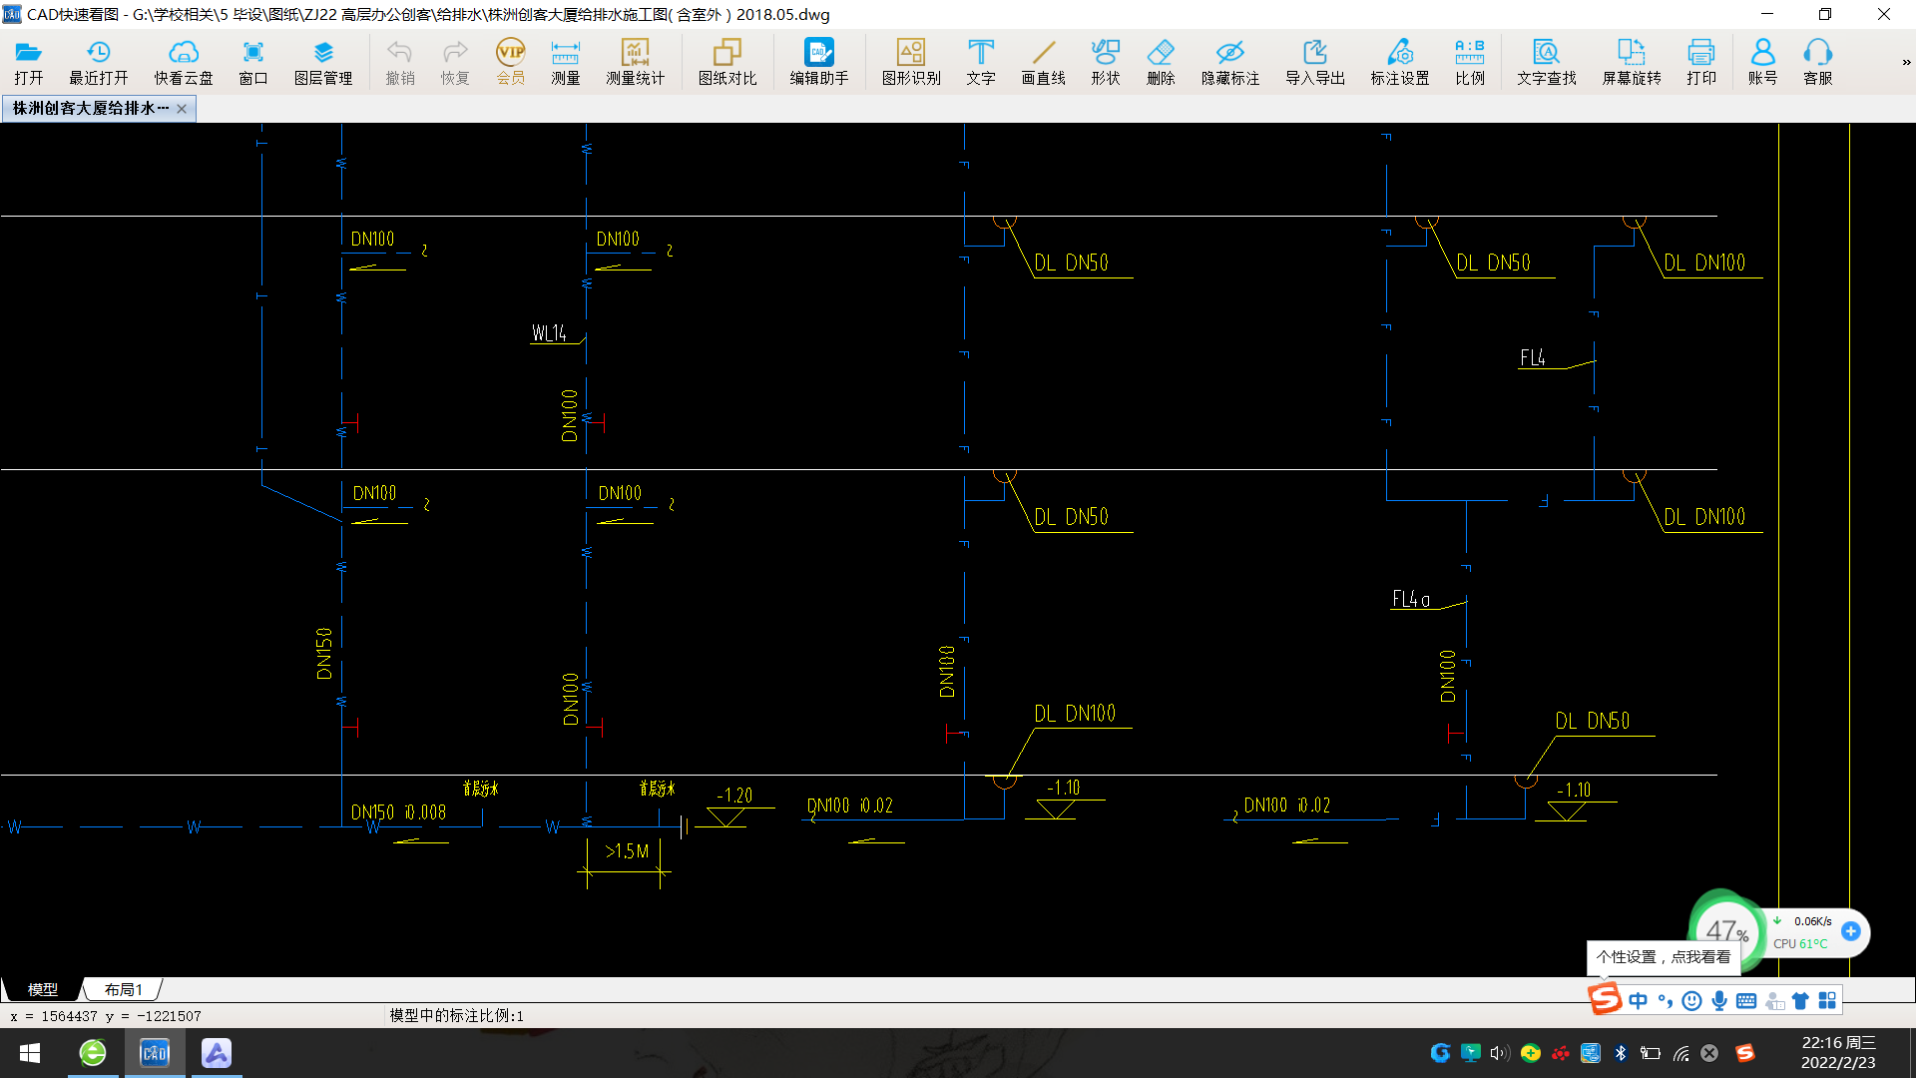Click the 模型中的标注比例:1 status text
This screenshot has height=1078, width=1916.
(456, 1016)
